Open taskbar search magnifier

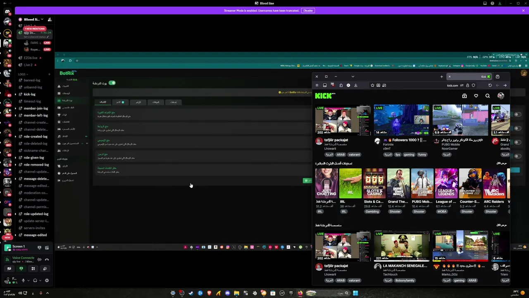tap(346, 293)
